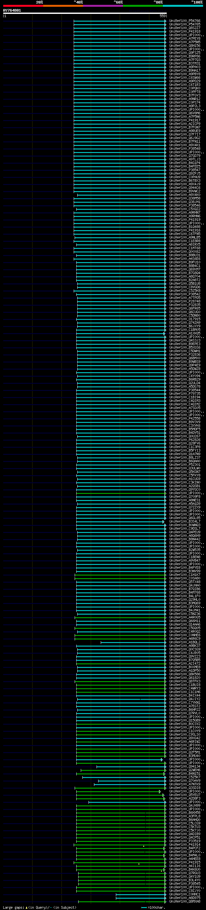Image resolution: width=206 pixels, height=910 pixels.
Task: Select the UniRef100_B4M4L0 label
Action: 184,855
